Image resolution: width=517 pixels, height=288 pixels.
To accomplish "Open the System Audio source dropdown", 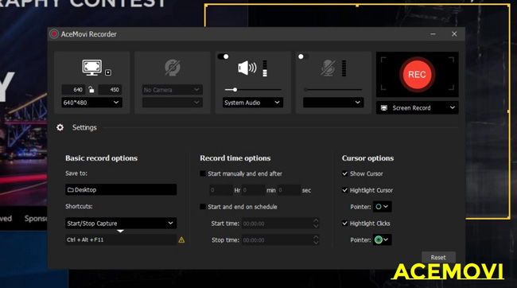I will (x=253, y=103).
